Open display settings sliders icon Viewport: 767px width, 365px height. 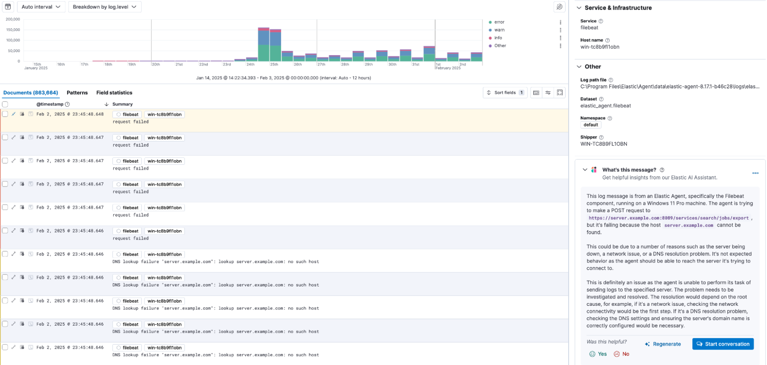(x=548, y=93)
